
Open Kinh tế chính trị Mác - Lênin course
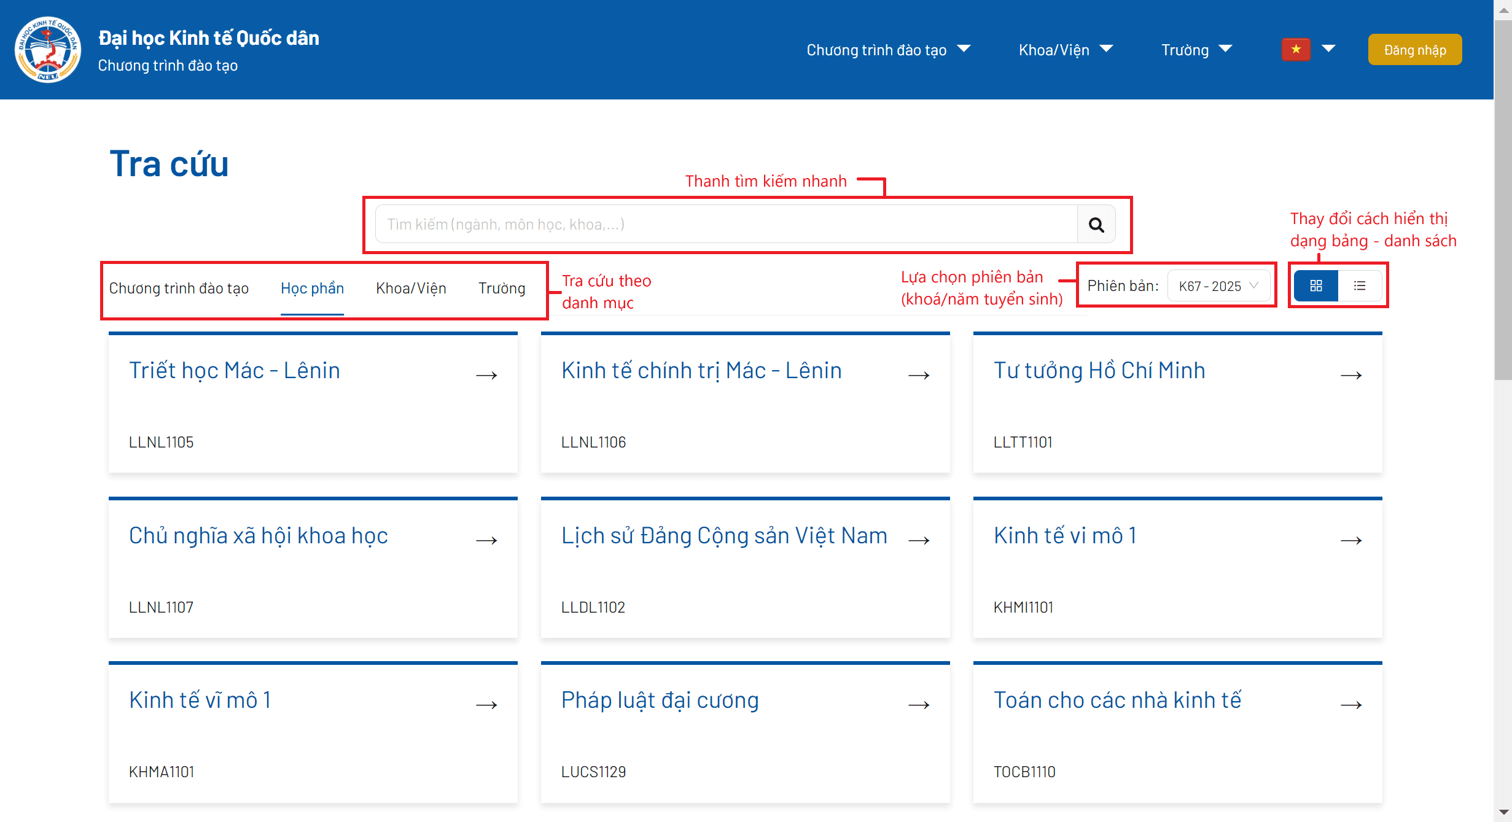click(x=701, y=371)
